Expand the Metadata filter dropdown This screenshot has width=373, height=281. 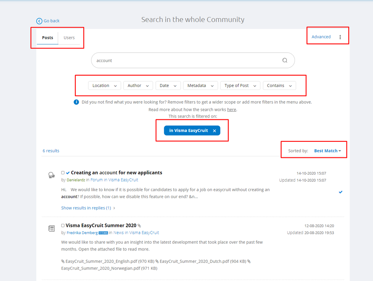[200, 85]
